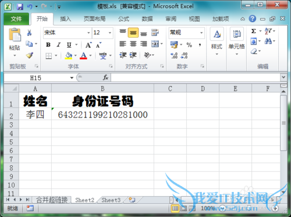Click the Paste clipboard icon
This screenshot has height=217, width=291.
pyautogui.click(x=15, y=35)
